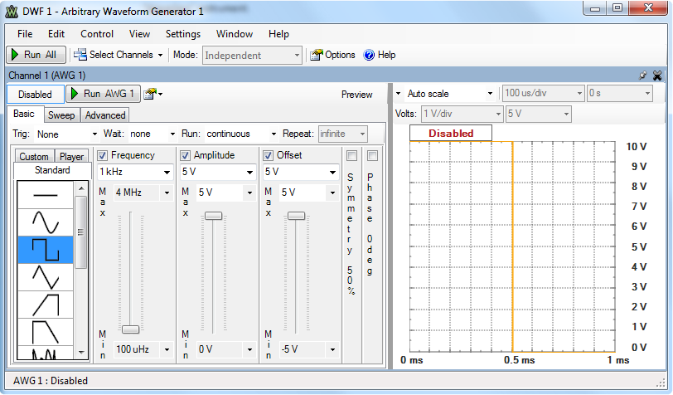Image resolution: width=673 pixels, height=395 pixels.
Task: Enable the Phase checkbox
Action: [x=373, y=155]
